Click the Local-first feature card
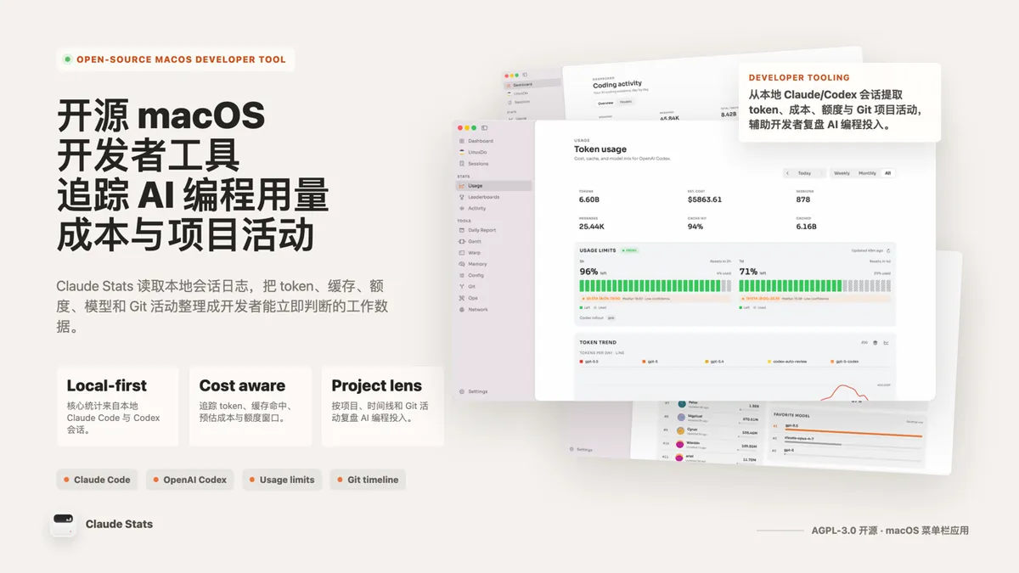Viewport: 1019px width, 573px height. pyautogui.click(x=118, y=406)
